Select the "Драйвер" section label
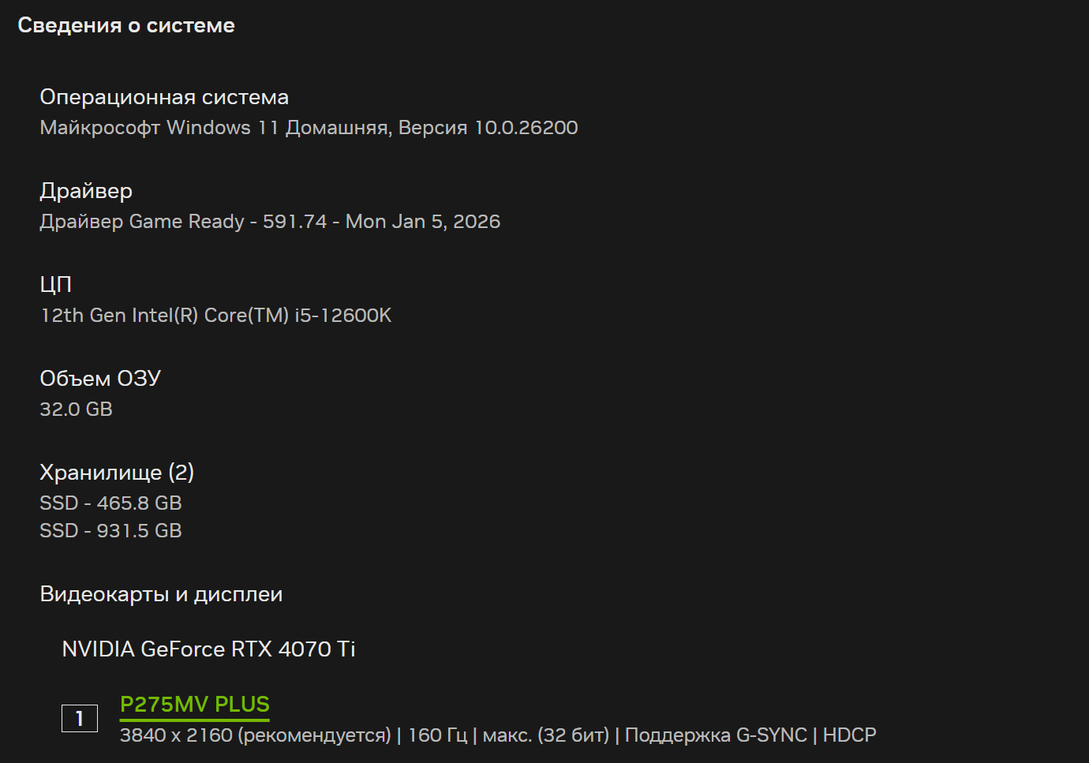Screen dimensions: 1089x763 click(86, 191)
